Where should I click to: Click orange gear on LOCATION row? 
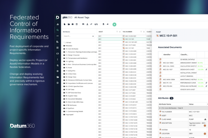click(205, 134)
